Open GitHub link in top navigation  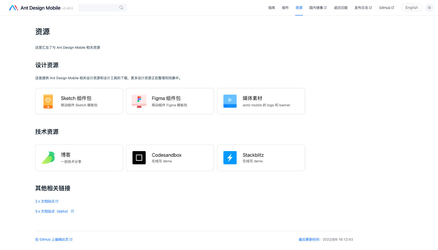click(387, 8)
